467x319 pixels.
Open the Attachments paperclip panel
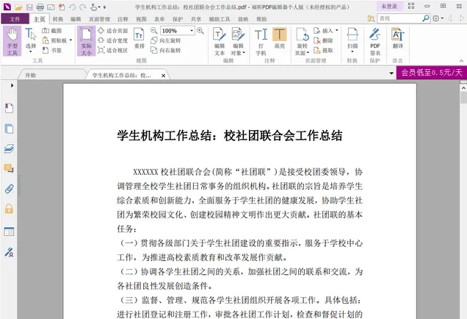click(10, 189)
